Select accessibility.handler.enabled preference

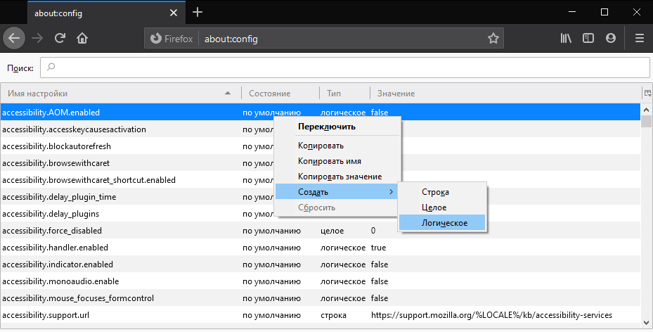[x=321, y=248]
